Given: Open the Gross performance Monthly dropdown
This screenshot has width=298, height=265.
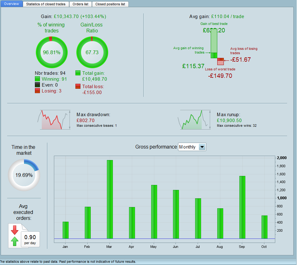Looking at the screenshot, I should (x=192, y=147).
